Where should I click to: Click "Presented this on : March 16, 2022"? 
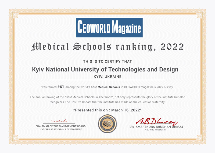[107, 110]
